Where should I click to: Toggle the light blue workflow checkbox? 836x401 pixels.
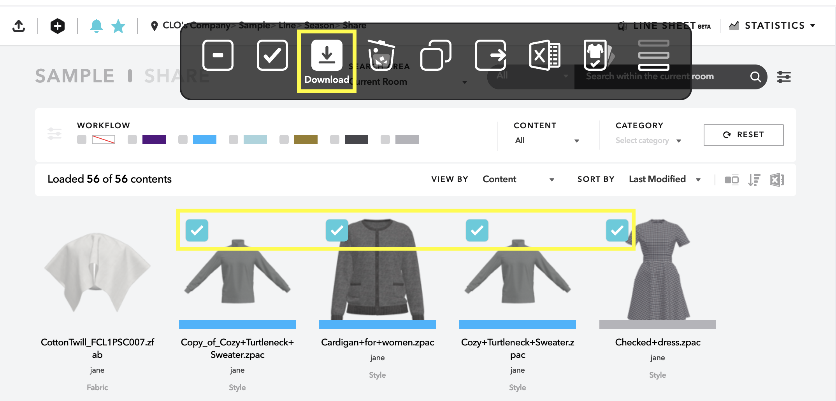pos(234,139)
